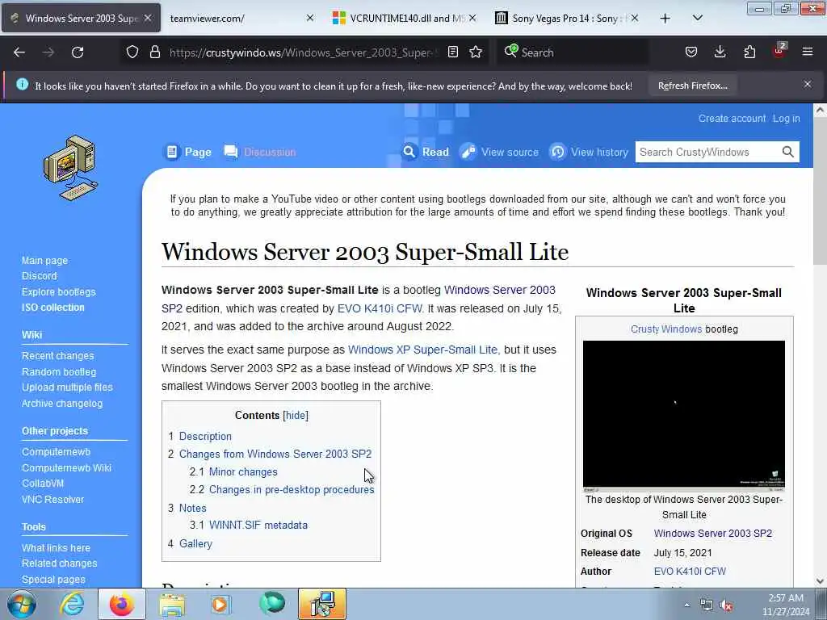Screen dimensions: 827x620
Task: Close the Windows Server 2003 tab
Action: tap(149, 18)
